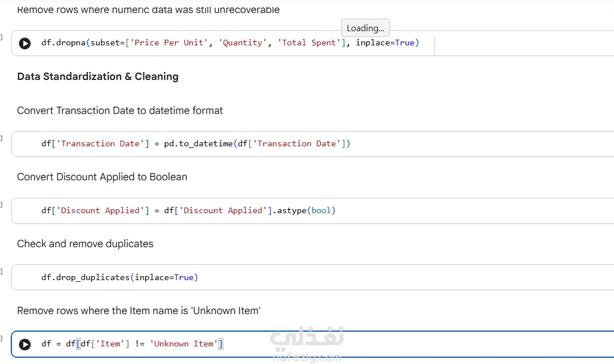Run the Unknown Item filter cell
Viewport: 614px width, 364px height.
(x=25, y=344)
